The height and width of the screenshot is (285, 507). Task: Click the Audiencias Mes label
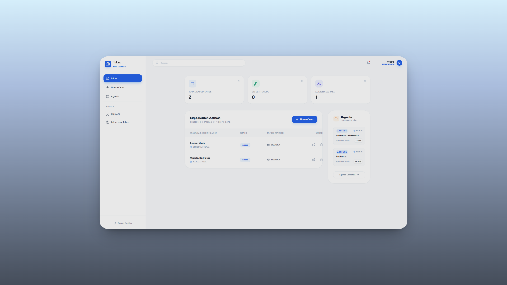(x=325, y=92)
